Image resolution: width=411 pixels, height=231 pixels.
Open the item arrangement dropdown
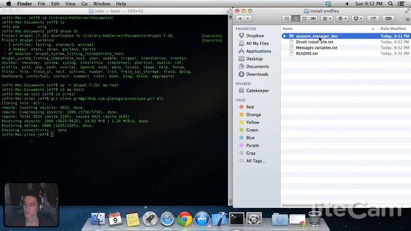pyautogui.click(x=327, y=19)
